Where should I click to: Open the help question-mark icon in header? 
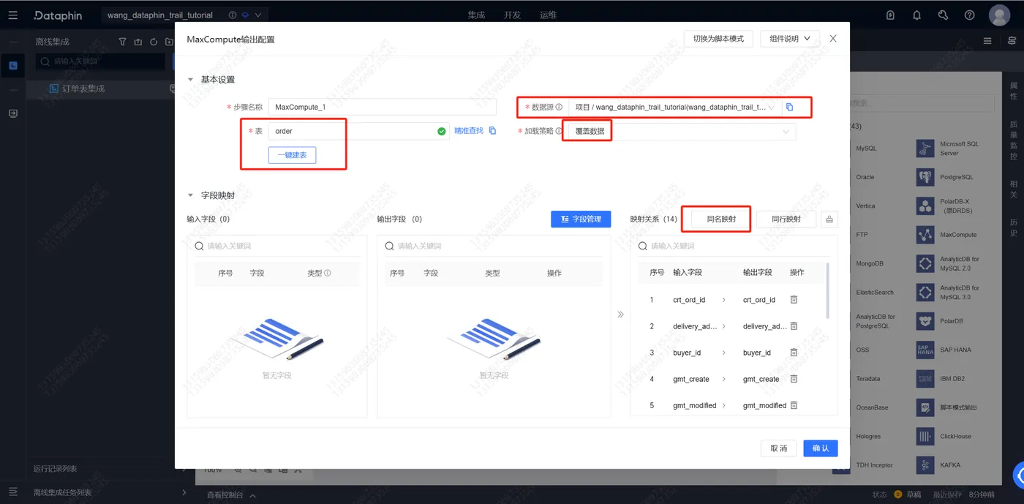[969, 15]
